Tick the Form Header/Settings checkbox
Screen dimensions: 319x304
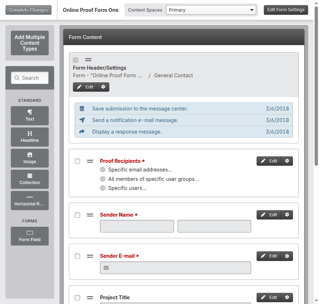tap(76, 60)
